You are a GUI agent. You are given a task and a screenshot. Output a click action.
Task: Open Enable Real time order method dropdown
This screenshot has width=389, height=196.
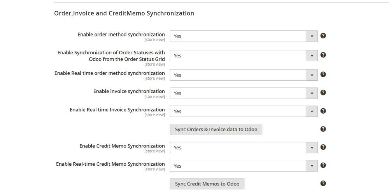[244, 75]
